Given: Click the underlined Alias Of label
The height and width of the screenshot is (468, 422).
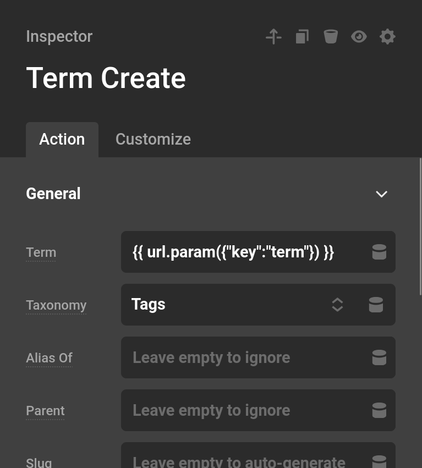Looking at the screenshot, I should pyautogui.click(x=49, y=357).
